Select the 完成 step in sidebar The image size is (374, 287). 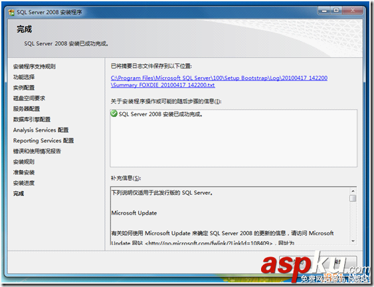19,193
